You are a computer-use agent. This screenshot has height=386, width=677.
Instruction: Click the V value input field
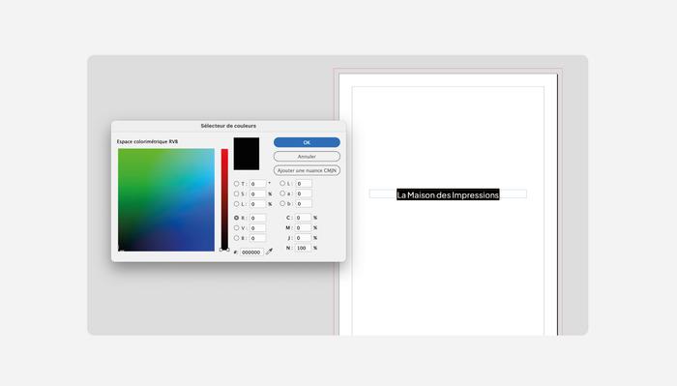[x=257, y=228]
